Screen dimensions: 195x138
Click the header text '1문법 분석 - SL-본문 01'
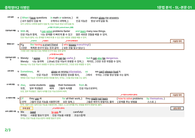[174, 7]
